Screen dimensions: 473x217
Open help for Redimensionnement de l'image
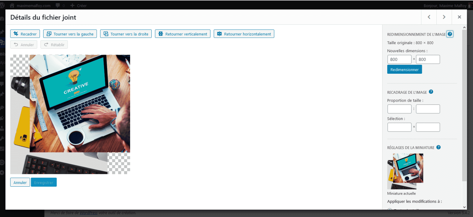[x=450, y=34]
